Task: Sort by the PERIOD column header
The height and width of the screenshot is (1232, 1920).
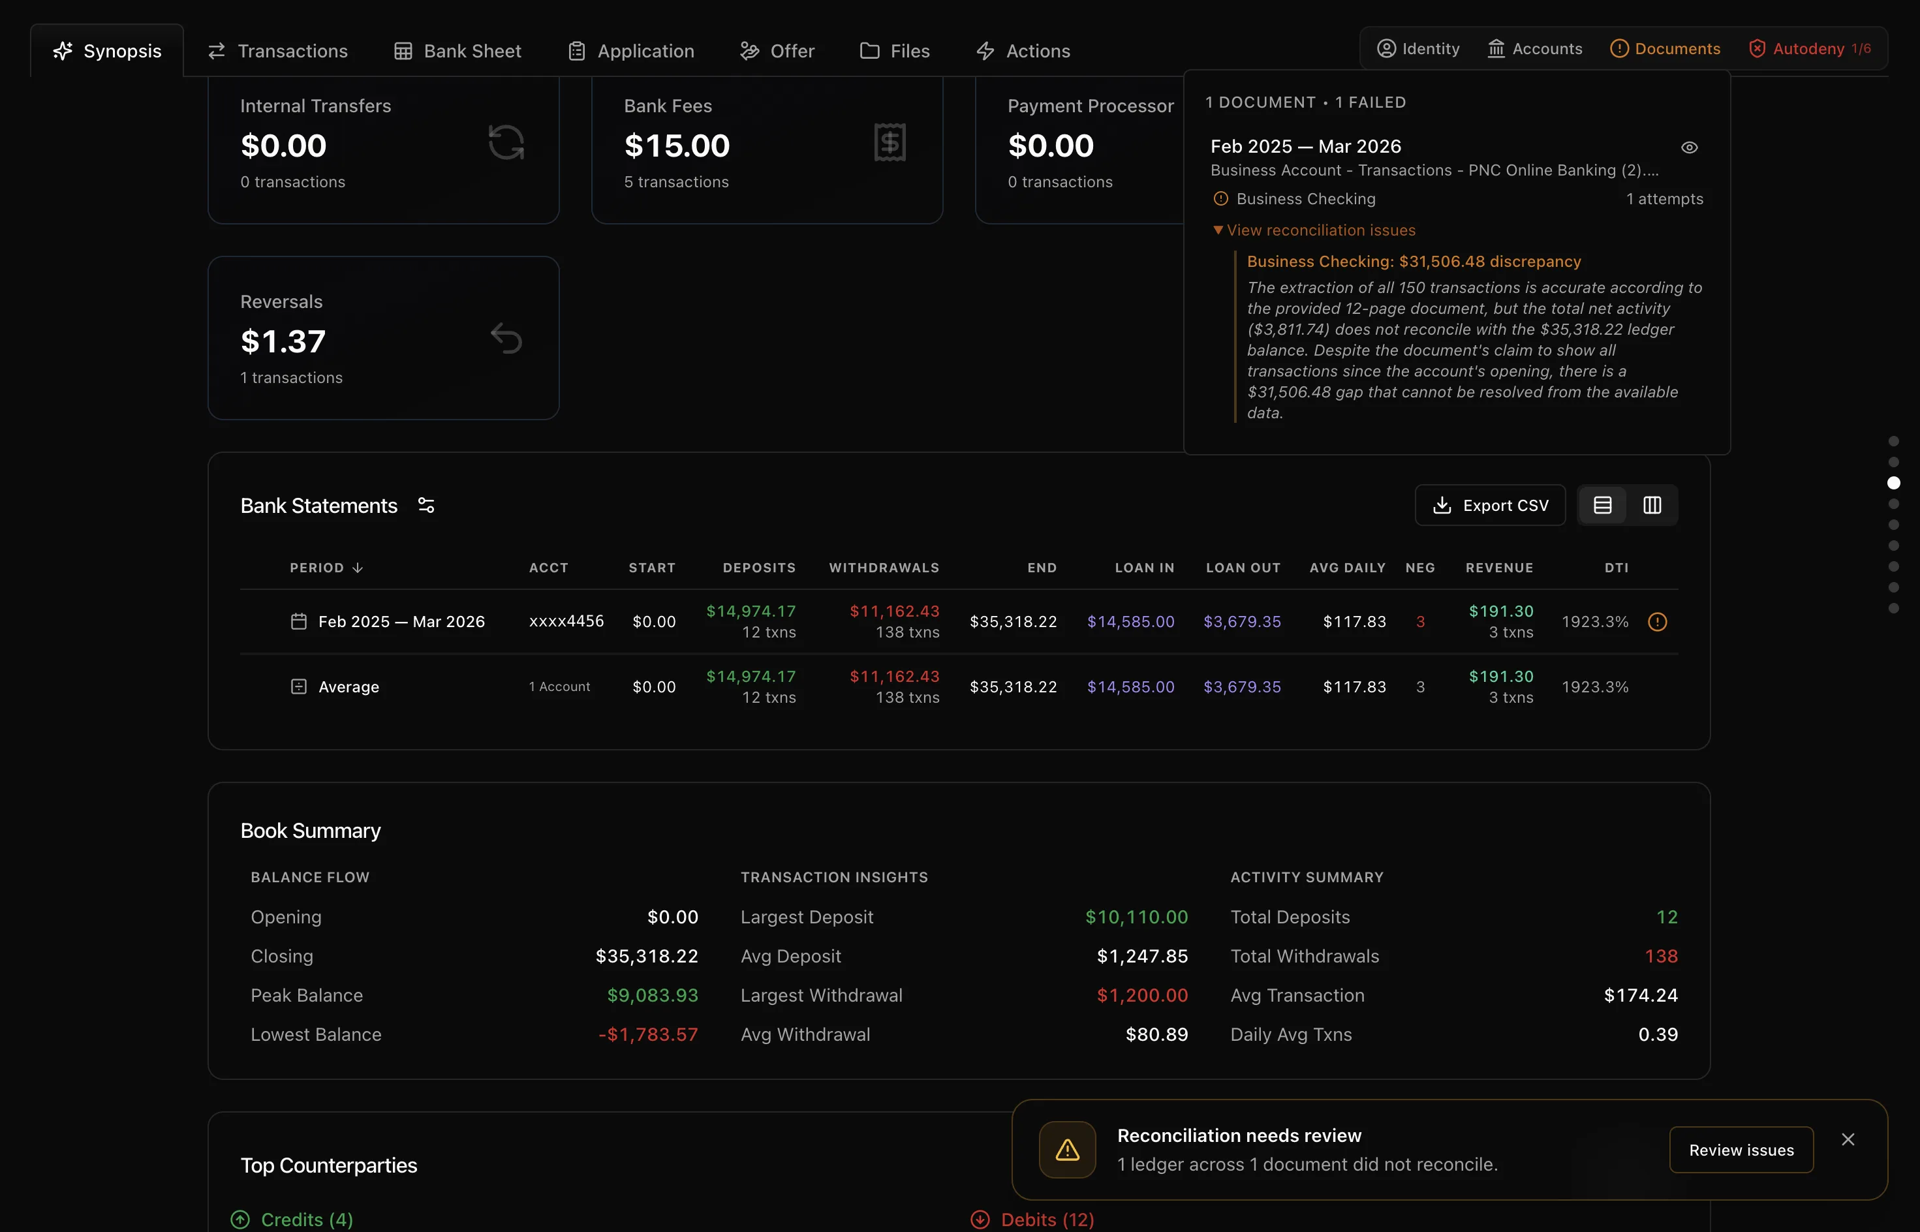Action: pyautogui.click(x=326, y=568)
